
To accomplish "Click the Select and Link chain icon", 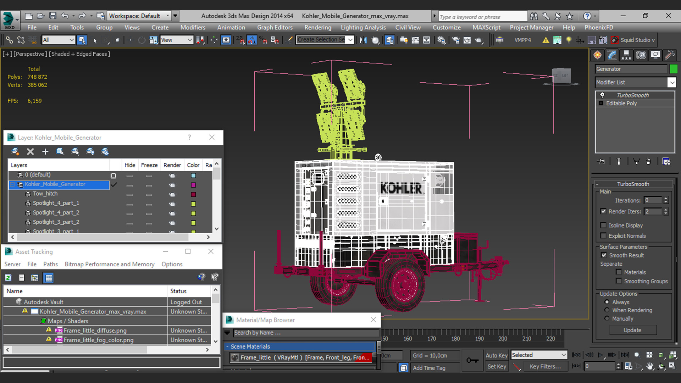I will 10,40.
